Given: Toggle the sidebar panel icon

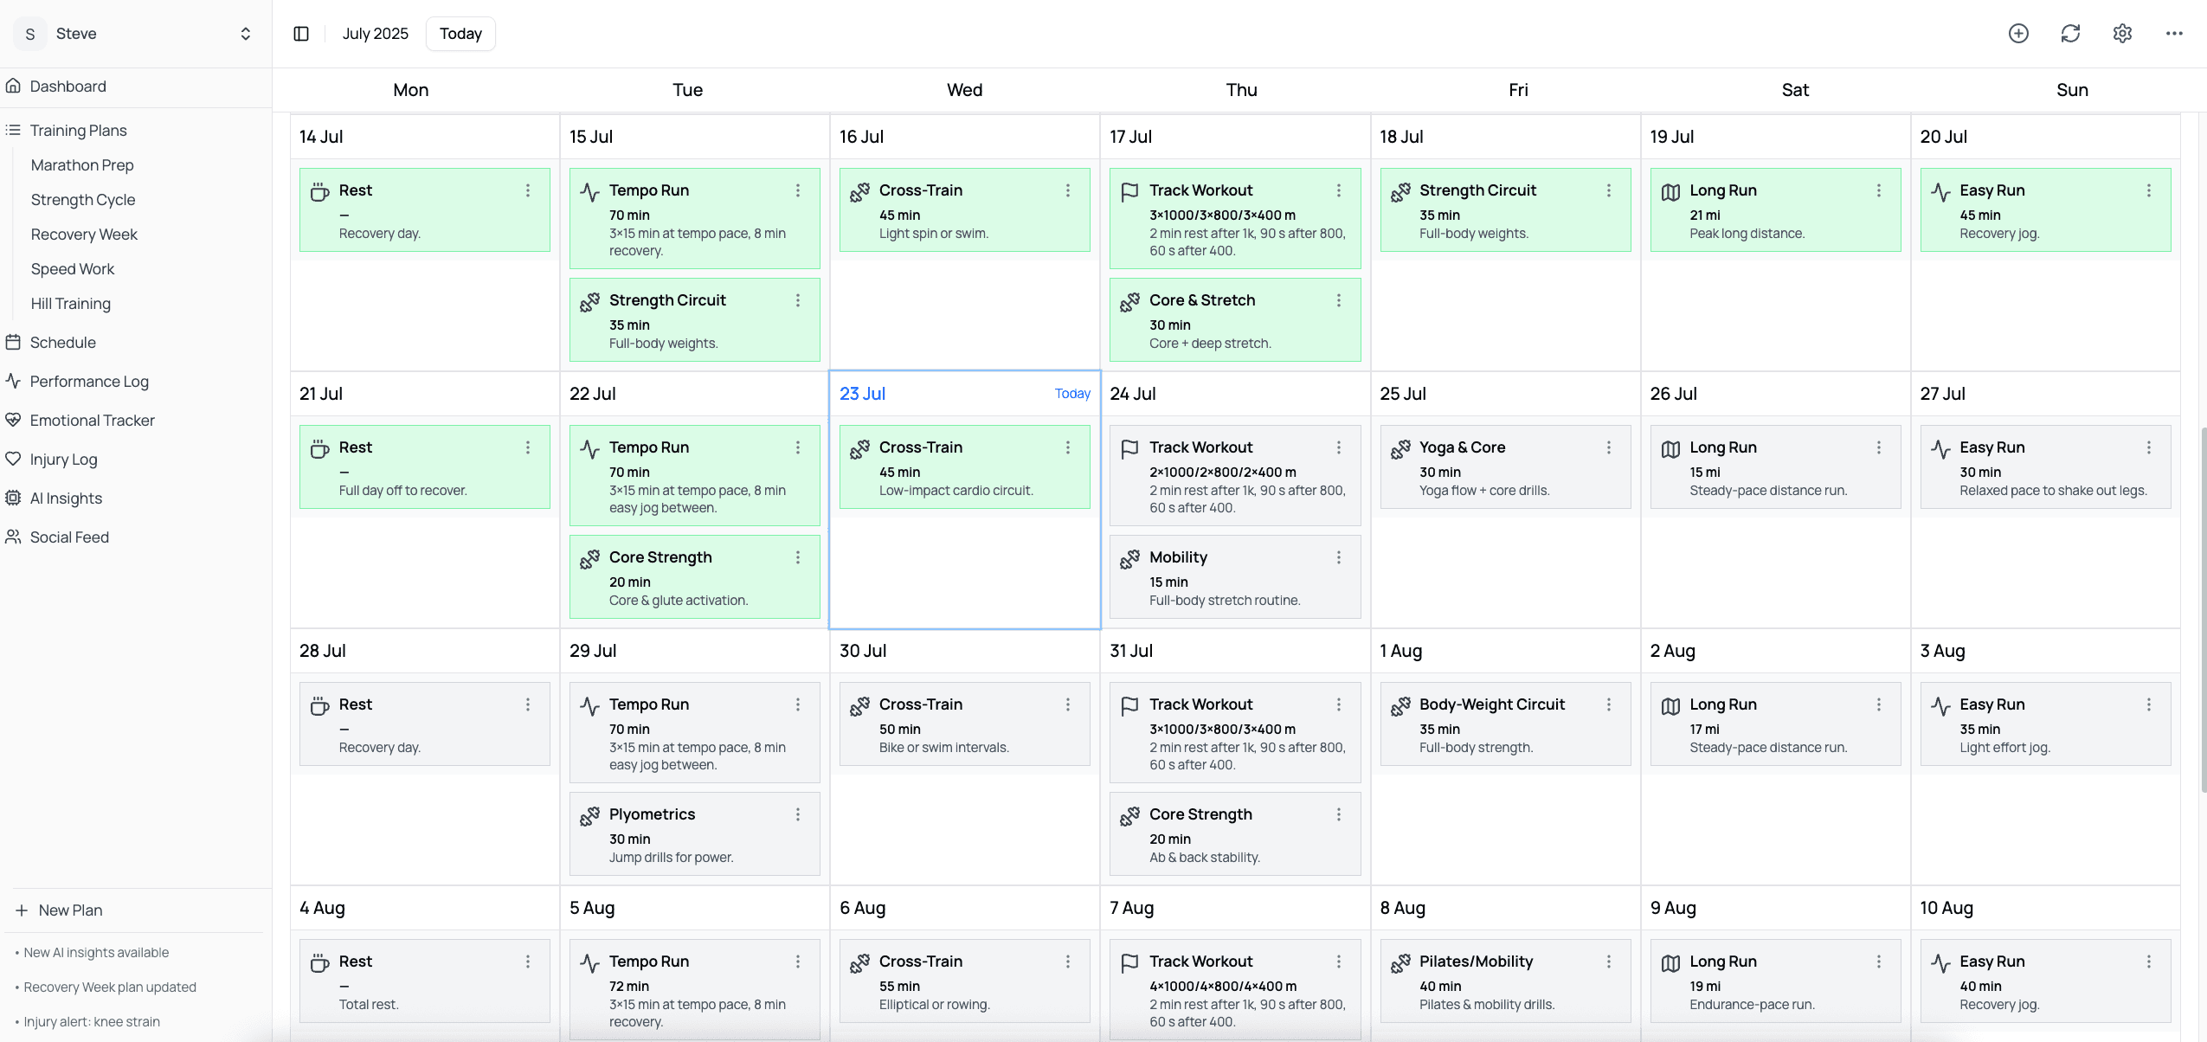Looking at the screenshot, I should (x=301, y=34).
